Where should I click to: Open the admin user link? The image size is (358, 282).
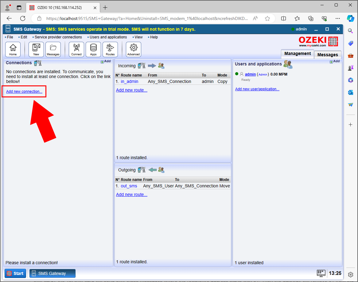click(250, 74)
